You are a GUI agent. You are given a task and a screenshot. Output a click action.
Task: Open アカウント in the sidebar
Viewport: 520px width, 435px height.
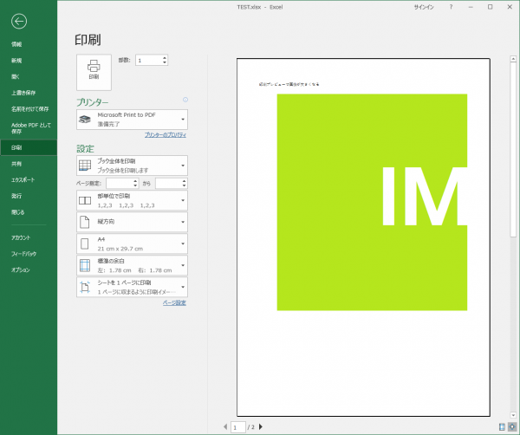[29, 237]
